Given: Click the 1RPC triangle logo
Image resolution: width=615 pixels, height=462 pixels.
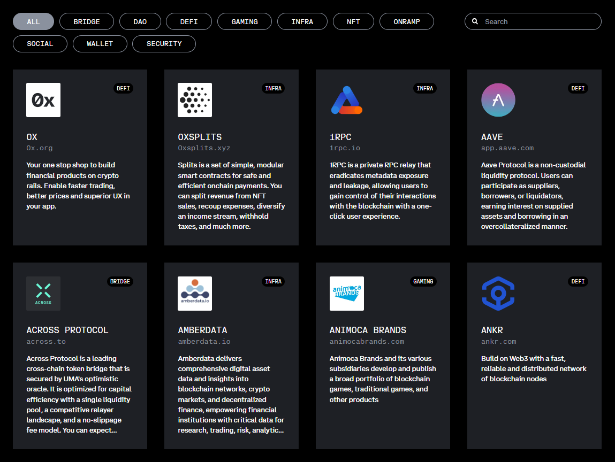Looking at the screenshot, I should (346, 100).
